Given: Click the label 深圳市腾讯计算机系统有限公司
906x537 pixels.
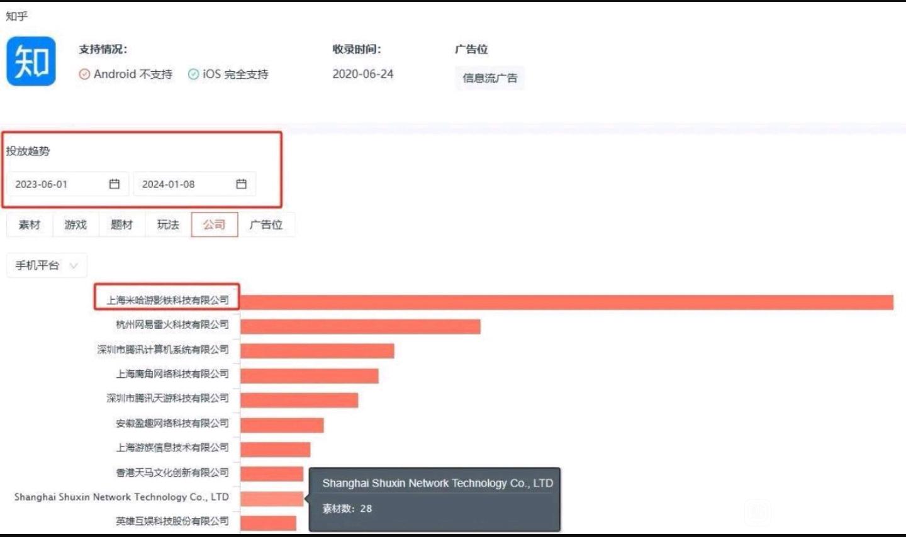Looking at the screenshot, I should (163, 349).
